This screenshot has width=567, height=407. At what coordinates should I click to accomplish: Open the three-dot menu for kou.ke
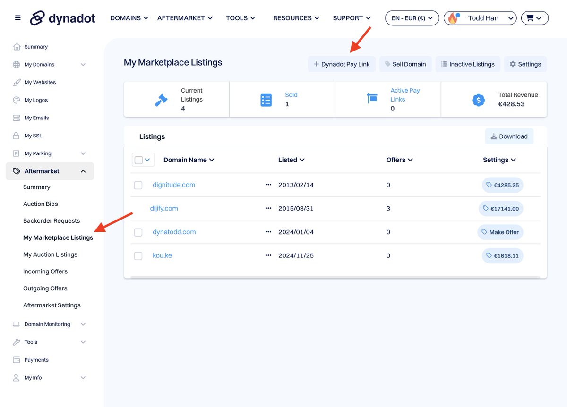click(x=268, y=255)
